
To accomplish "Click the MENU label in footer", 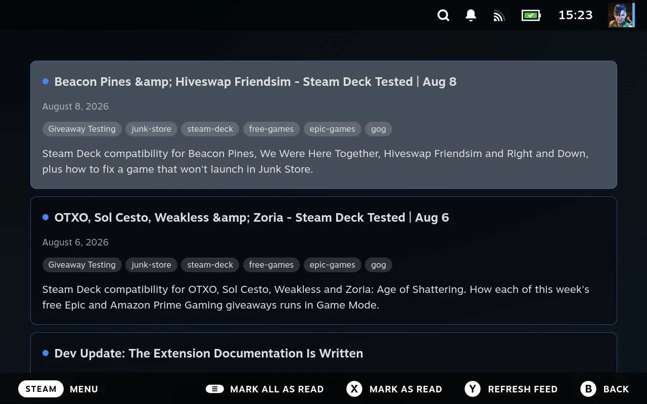I will (x=84, y=389).
